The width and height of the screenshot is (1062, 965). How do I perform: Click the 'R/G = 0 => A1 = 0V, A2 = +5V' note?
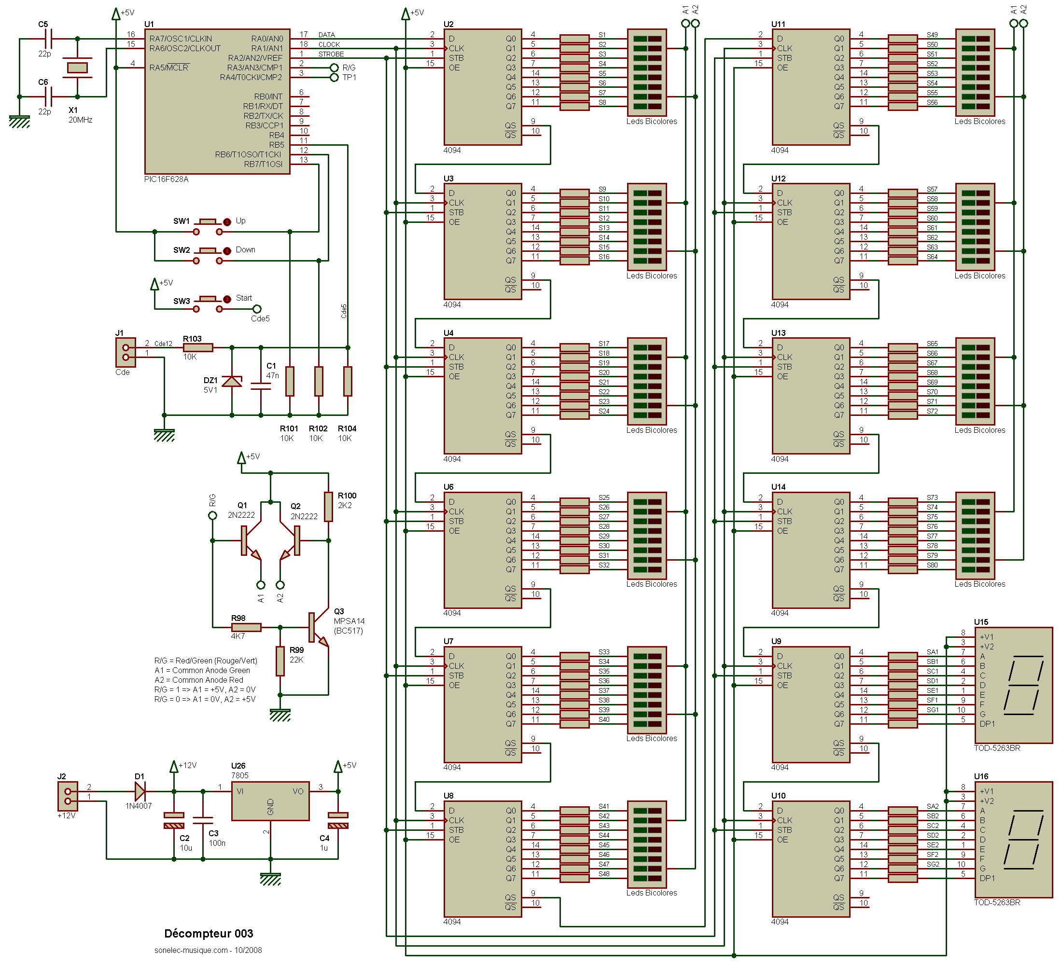tap(205, 699)
